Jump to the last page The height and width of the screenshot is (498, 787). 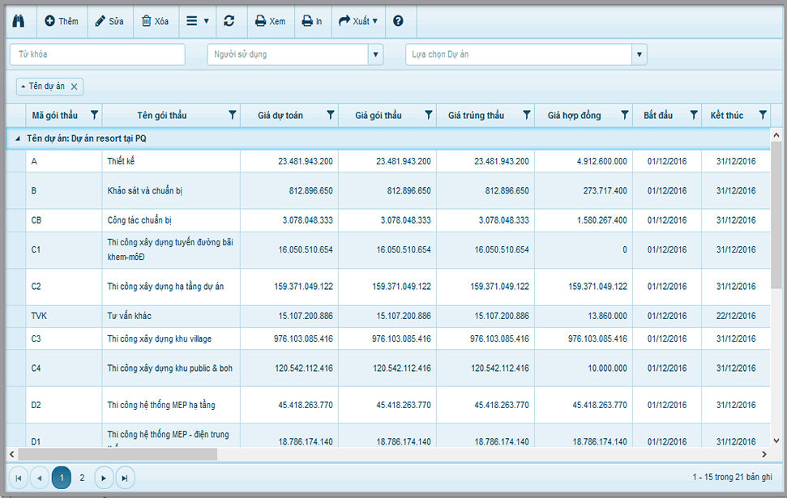125,478
